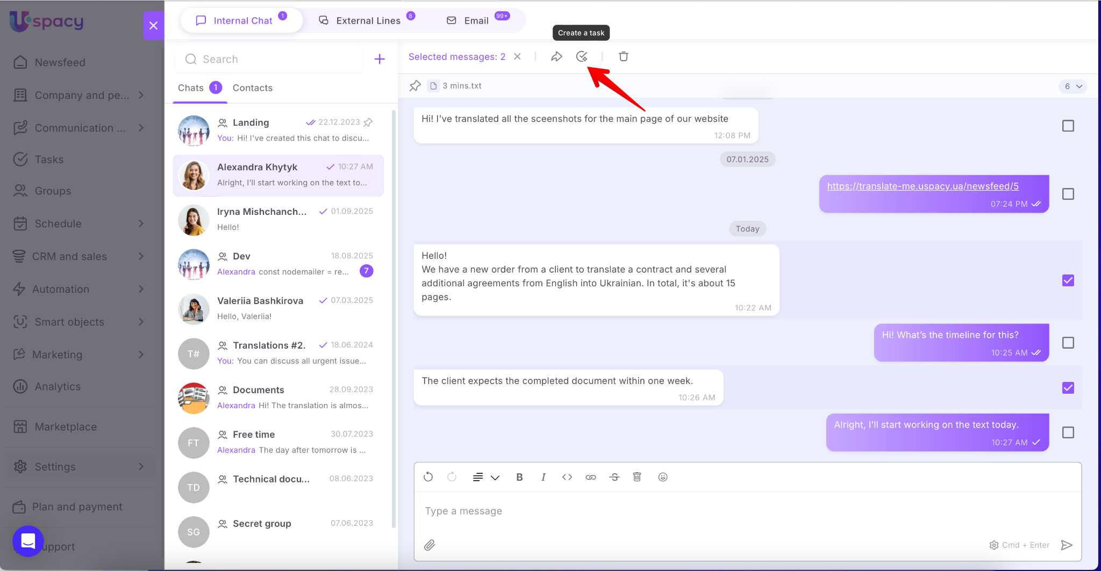Click the plus icon to start new chat
This screenshot has width=1101, height=571.
coord(380,59)
